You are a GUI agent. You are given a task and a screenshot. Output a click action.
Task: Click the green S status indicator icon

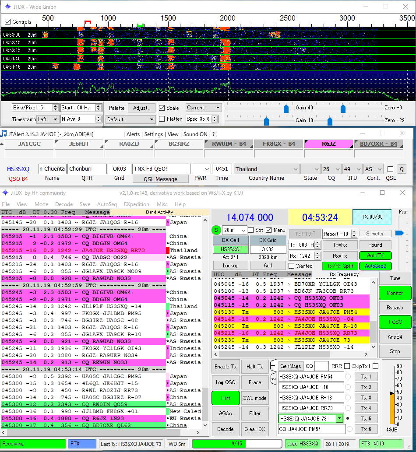tap(216, 230)
